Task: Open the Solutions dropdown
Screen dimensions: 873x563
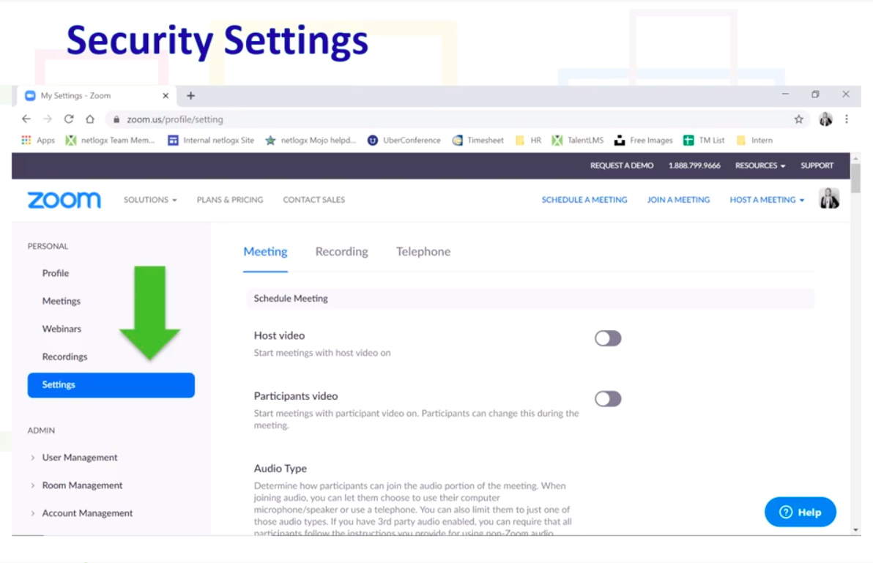Action: [149, 200]
